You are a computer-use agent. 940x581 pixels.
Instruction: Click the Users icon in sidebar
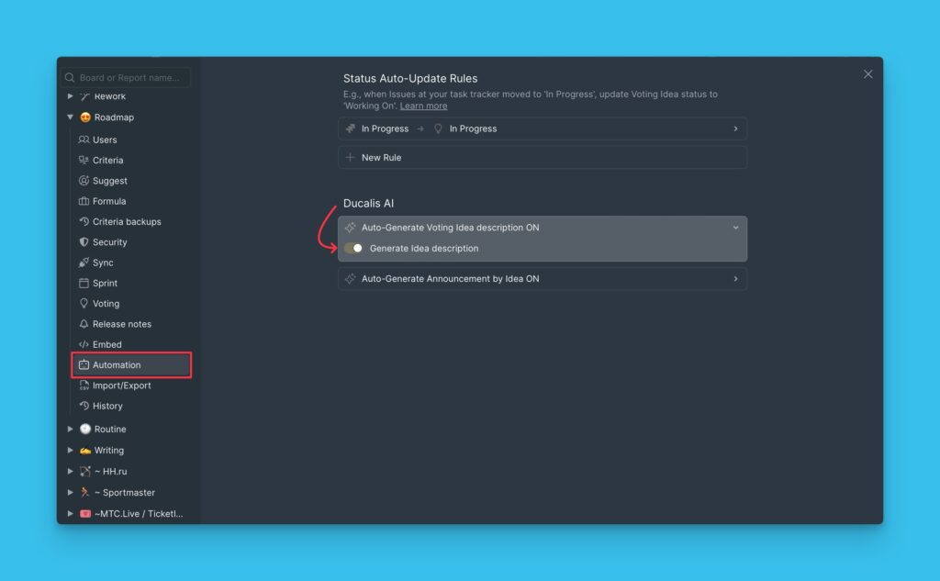coord(84,140)
